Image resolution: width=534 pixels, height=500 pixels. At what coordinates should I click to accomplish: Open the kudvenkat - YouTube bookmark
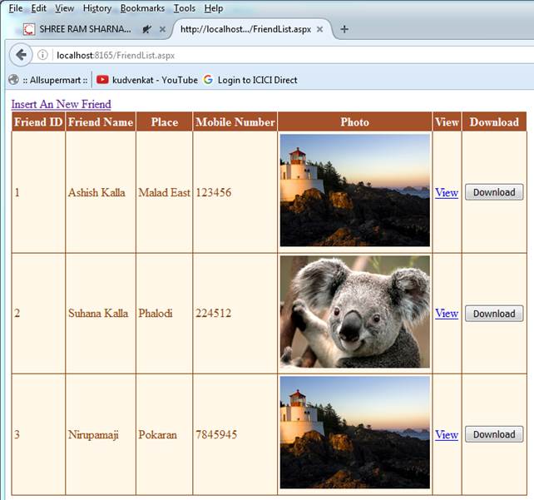[x=147, y=80]
